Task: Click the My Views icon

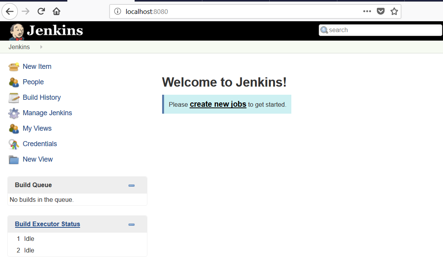Action: (14, 129)
